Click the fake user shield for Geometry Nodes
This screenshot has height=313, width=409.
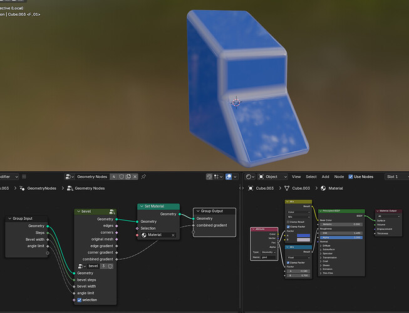(x=122, y=177)
